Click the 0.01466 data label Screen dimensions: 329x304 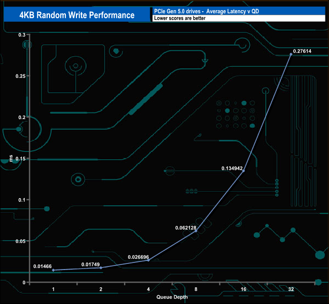43,267
